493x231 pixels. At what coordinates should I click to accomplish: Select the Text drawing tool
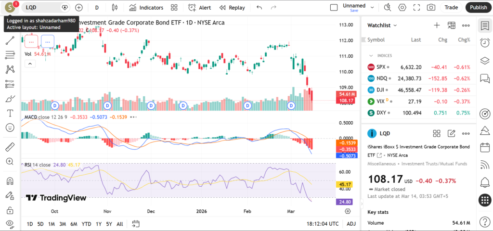10,113
